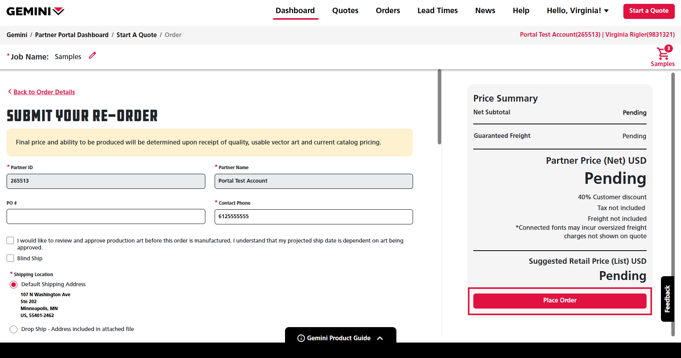The height and width of the screenshot is (358, 681).
Task: Open the Samples shopping cart
Action: (x=662, y=54)
